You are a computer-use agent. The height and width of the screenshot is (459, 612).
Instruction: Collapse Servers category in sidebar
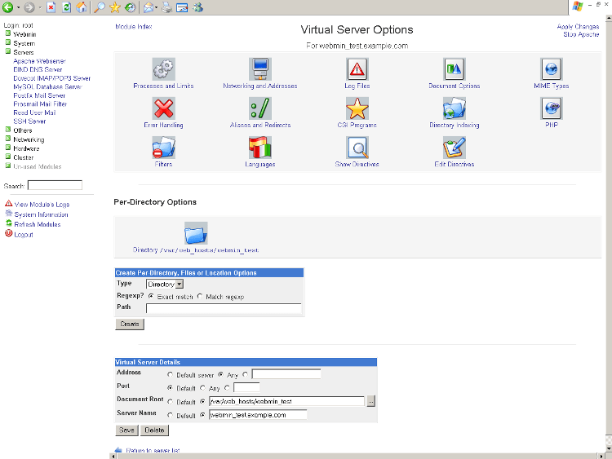point(7,51)
